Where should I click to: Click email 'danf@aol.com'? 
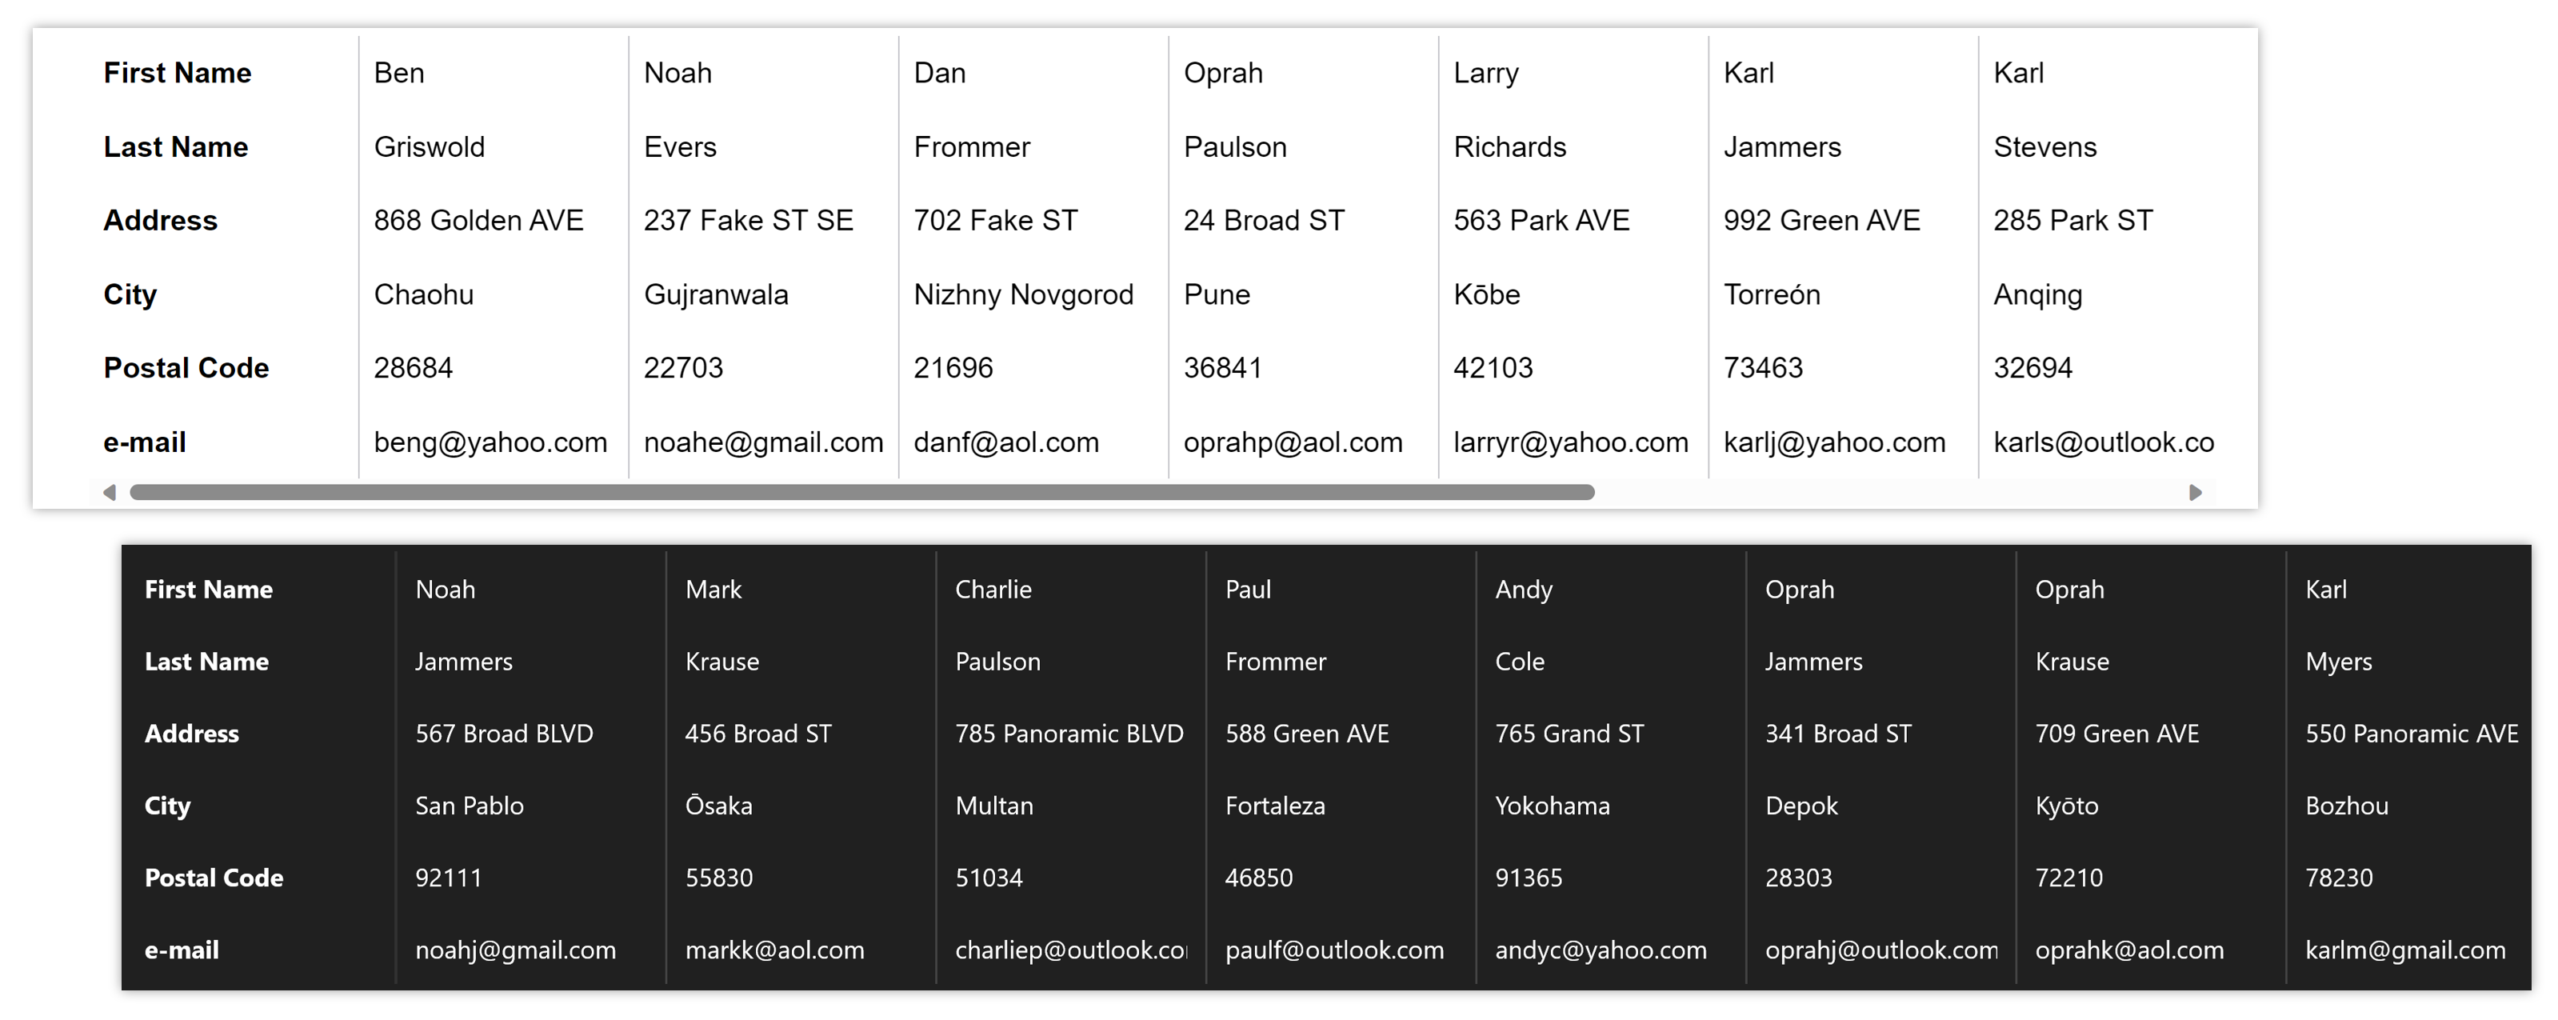click(1006, 443)
